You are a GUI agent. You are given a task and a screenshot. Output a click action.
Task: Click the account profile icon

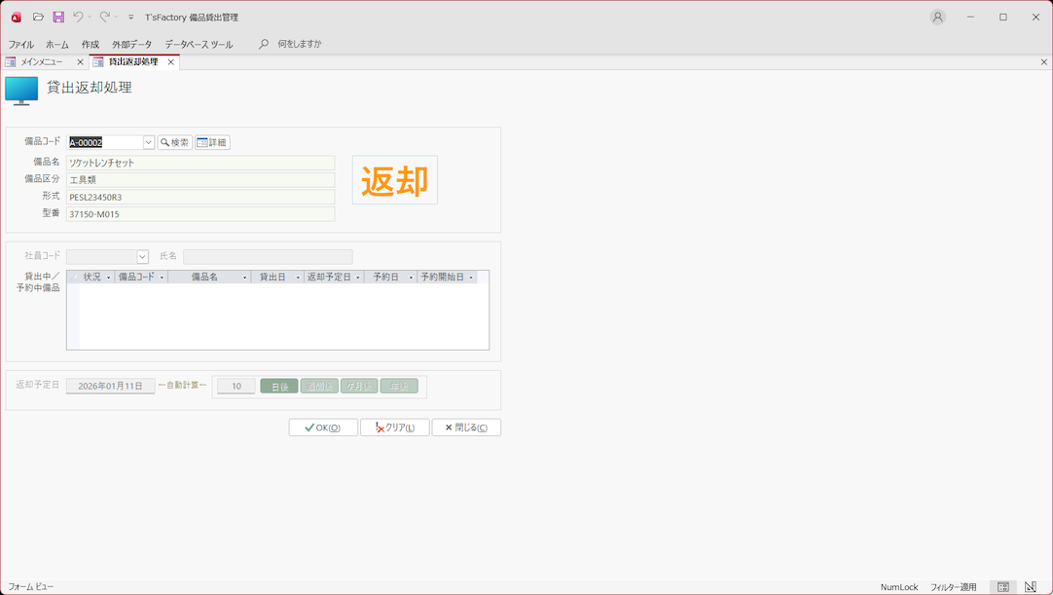coord(937,17)
